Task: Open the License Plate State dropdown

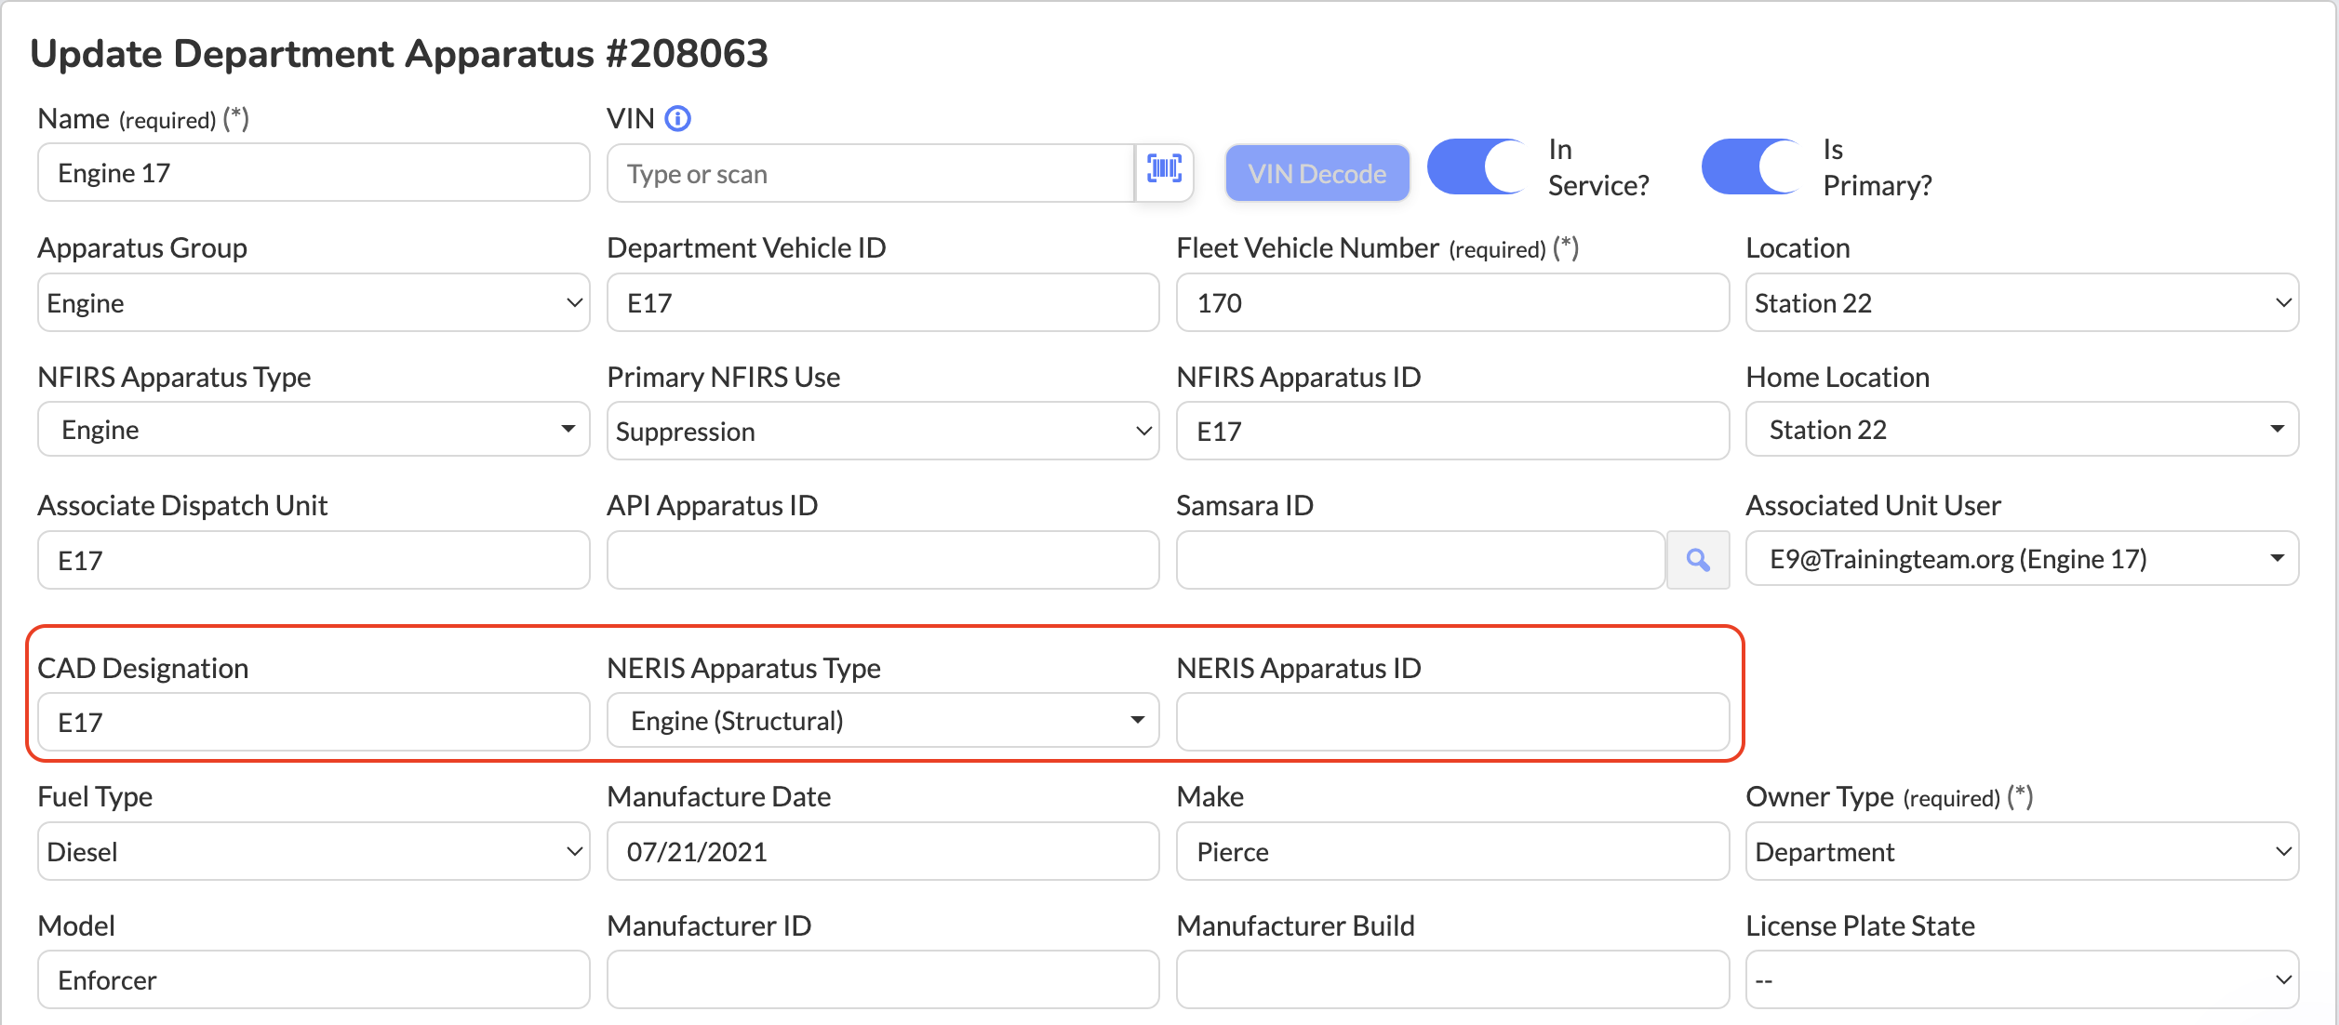Action: click(2021, 980)
